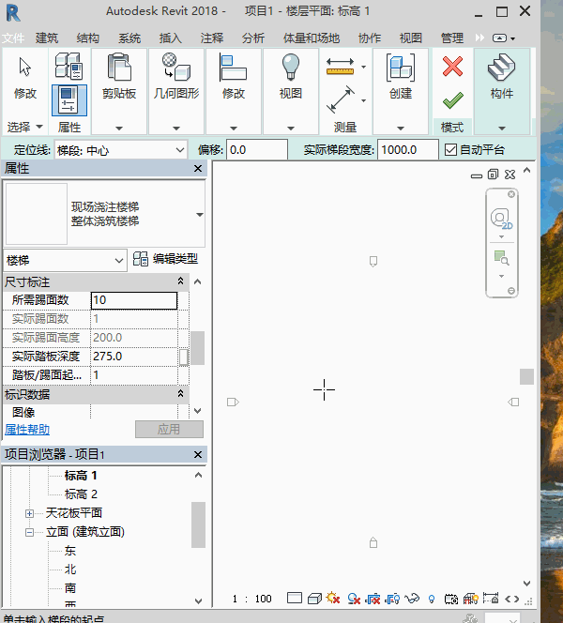Click the 2D steering wheel navigation icon
The height and width of the screenshot is (623, 563).
pyautogui.click(x=502, y=219)
